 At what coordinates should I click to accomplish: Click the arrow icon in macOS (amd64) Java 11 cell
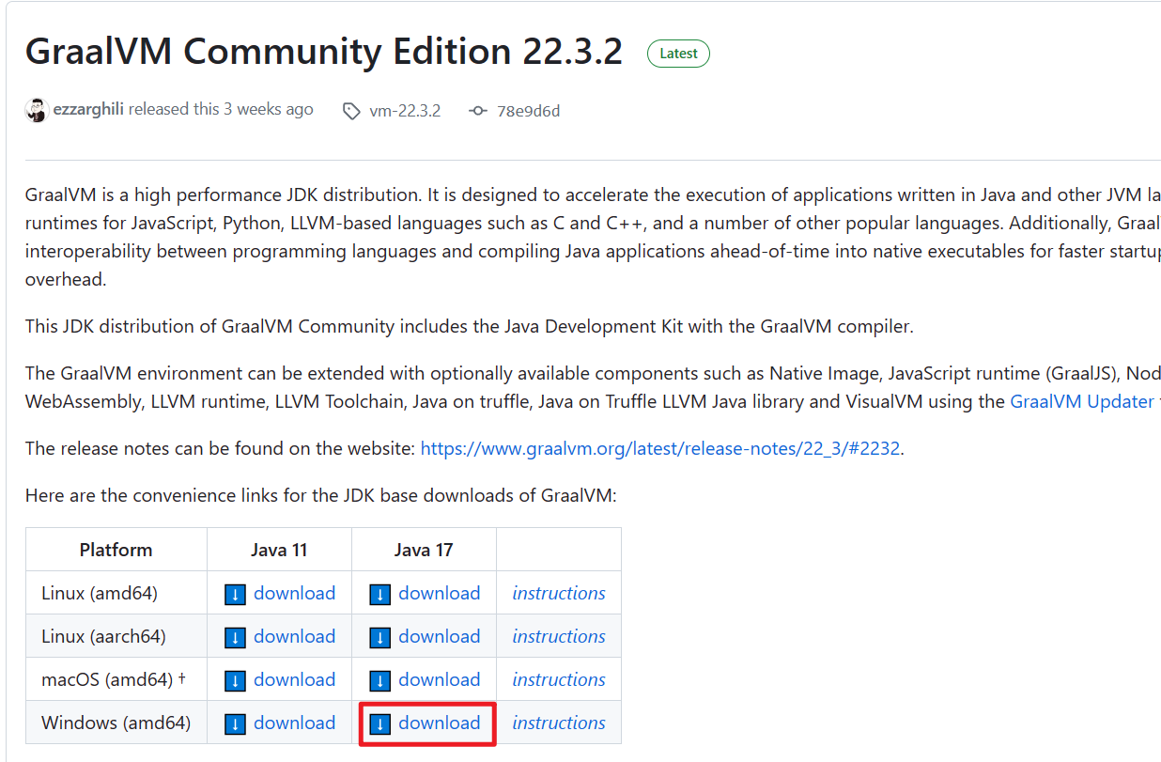235,681
